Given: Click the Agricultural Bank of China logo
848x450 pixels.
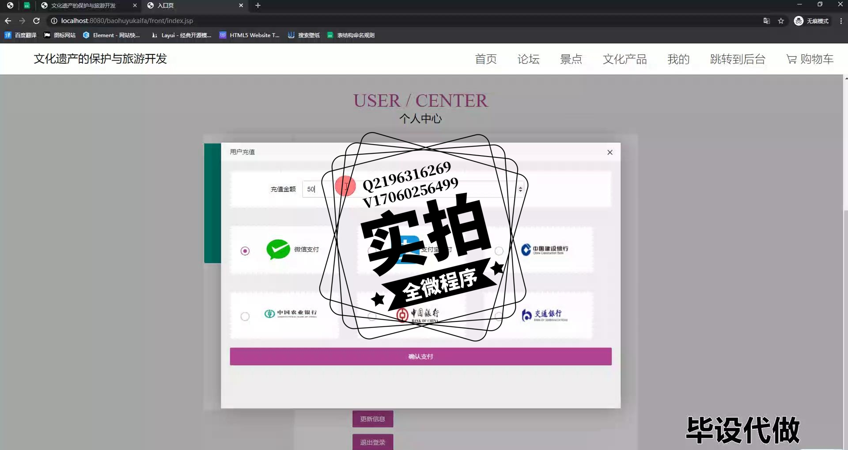Looking at the screenshot, I should (291, 313).
